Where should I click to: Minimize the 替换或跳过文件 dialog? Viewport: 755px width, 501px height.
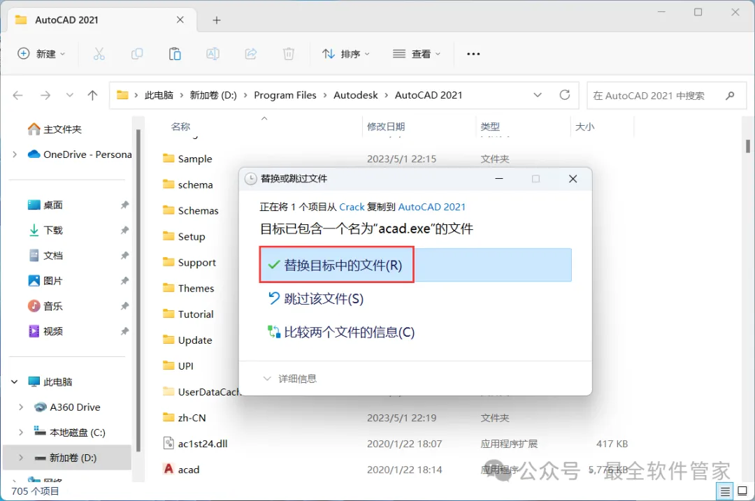click(x=499, y=179)
